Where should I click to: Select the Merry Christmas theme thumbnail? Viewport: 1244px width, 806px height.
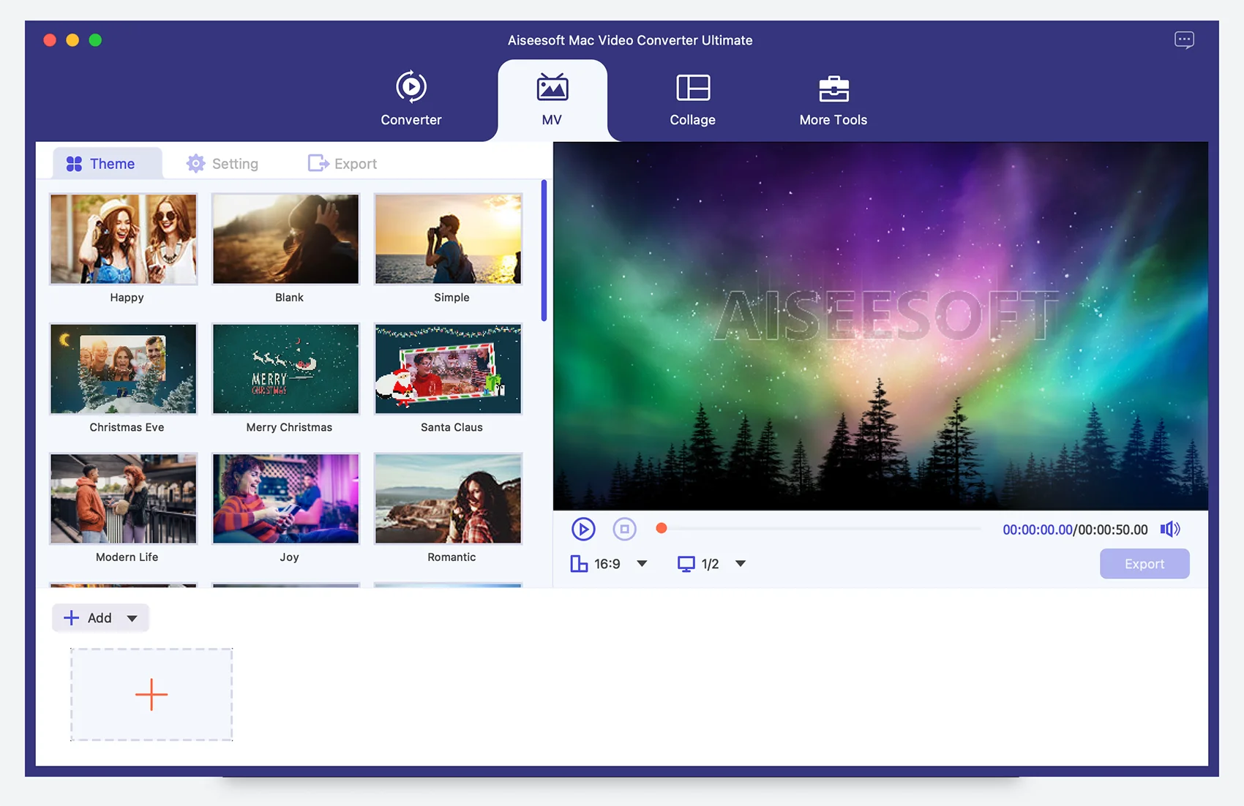[x=286, y=369]
